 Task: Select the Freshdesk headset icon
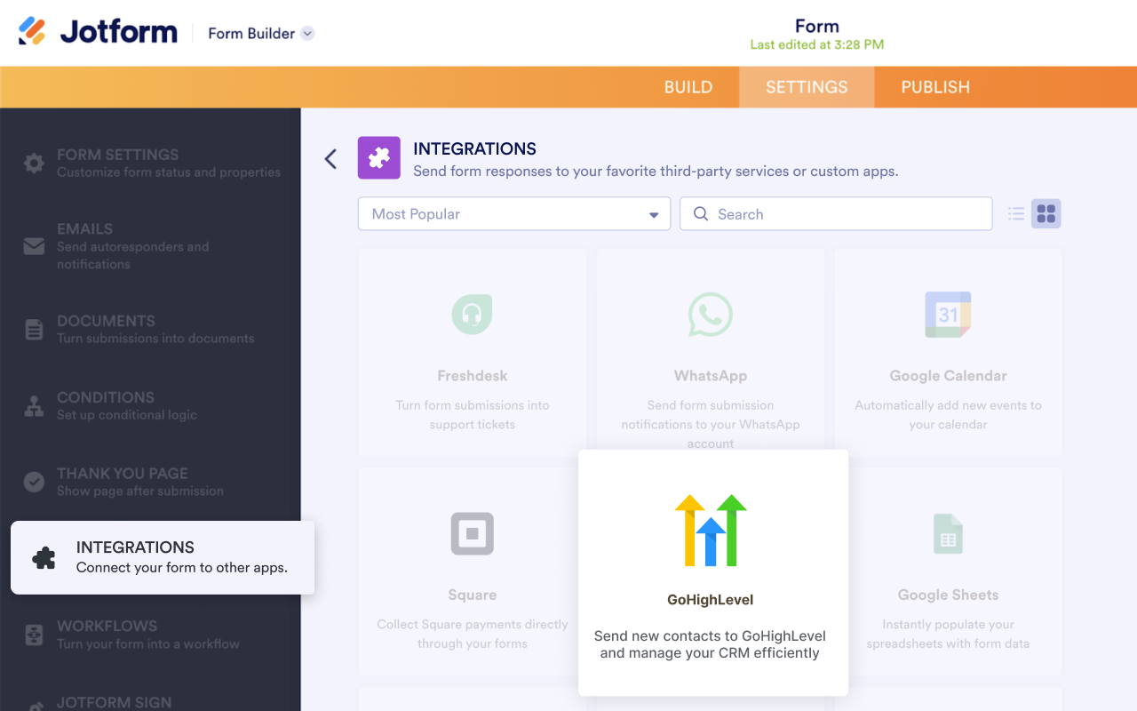(x=472, y=315)
